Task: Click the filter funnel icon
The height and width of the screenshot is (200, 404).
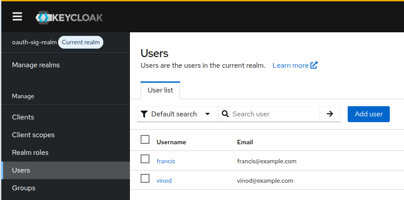Action: pos(145,114)
